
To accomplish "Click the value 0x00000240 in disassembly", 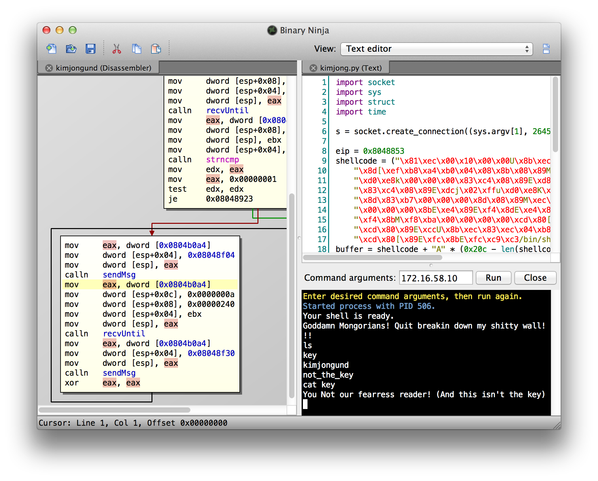I will tap(211, 304).
